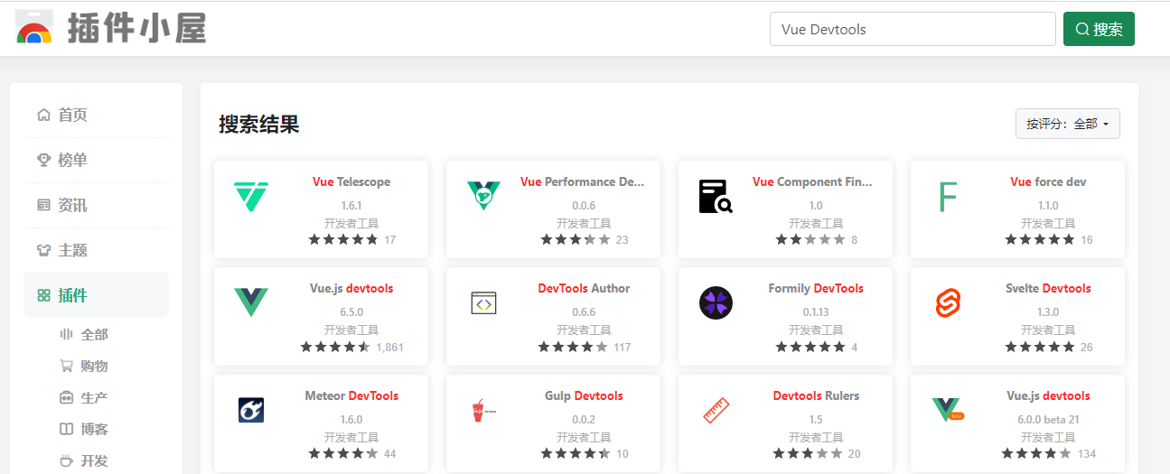Open the 榜单 sidebar section
Image resolution: width=1170 pixels, height=474 pixels.
click(96, 160)
